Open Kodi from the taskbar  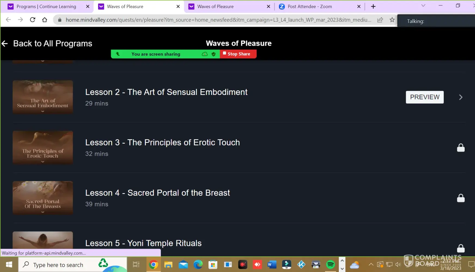tap(301, 264)
